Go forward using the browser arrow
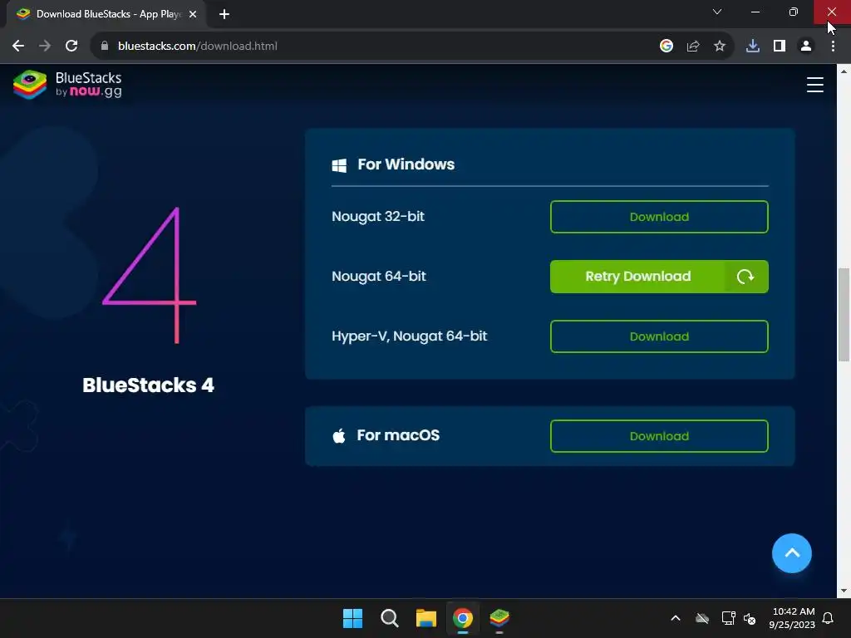851x638 pixels. tap(45, 47)
